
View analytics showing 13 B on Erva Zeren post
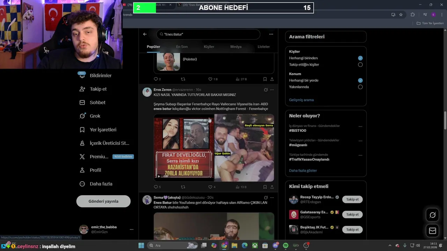(x=241, y=187)
